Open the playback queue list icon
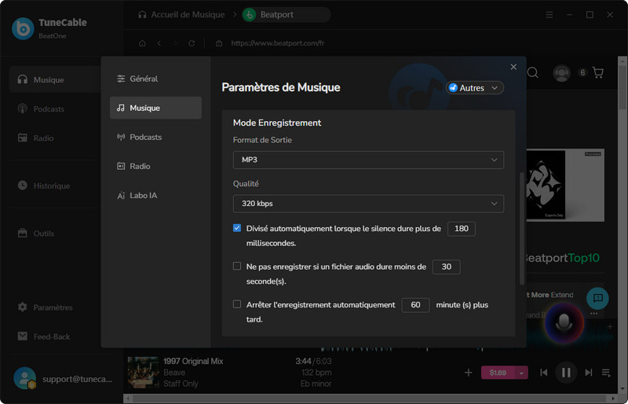 (x=606, y=373)
